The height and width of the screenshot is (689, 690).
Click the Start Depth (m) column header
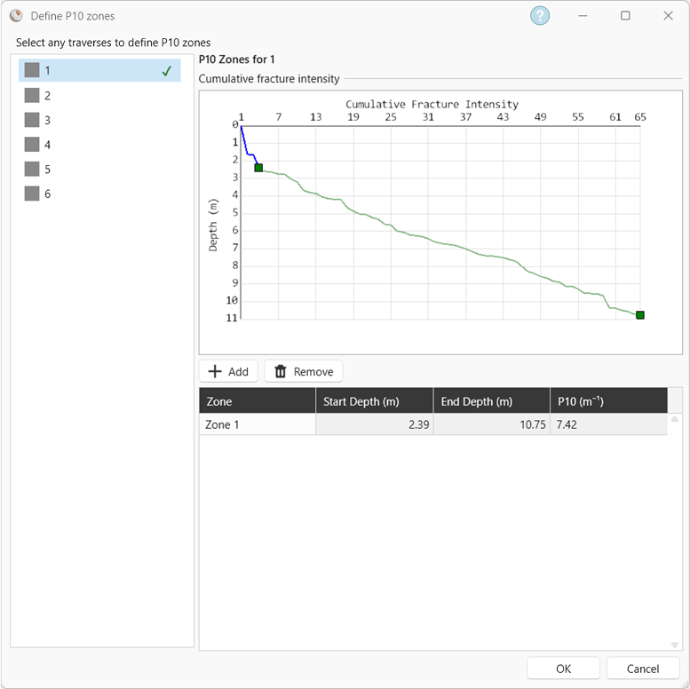(375, 400)
